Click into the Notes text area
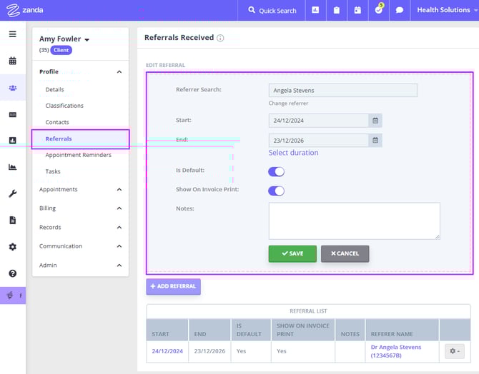The height and width of the screenshot is (374, 479). tap(354, 221)
